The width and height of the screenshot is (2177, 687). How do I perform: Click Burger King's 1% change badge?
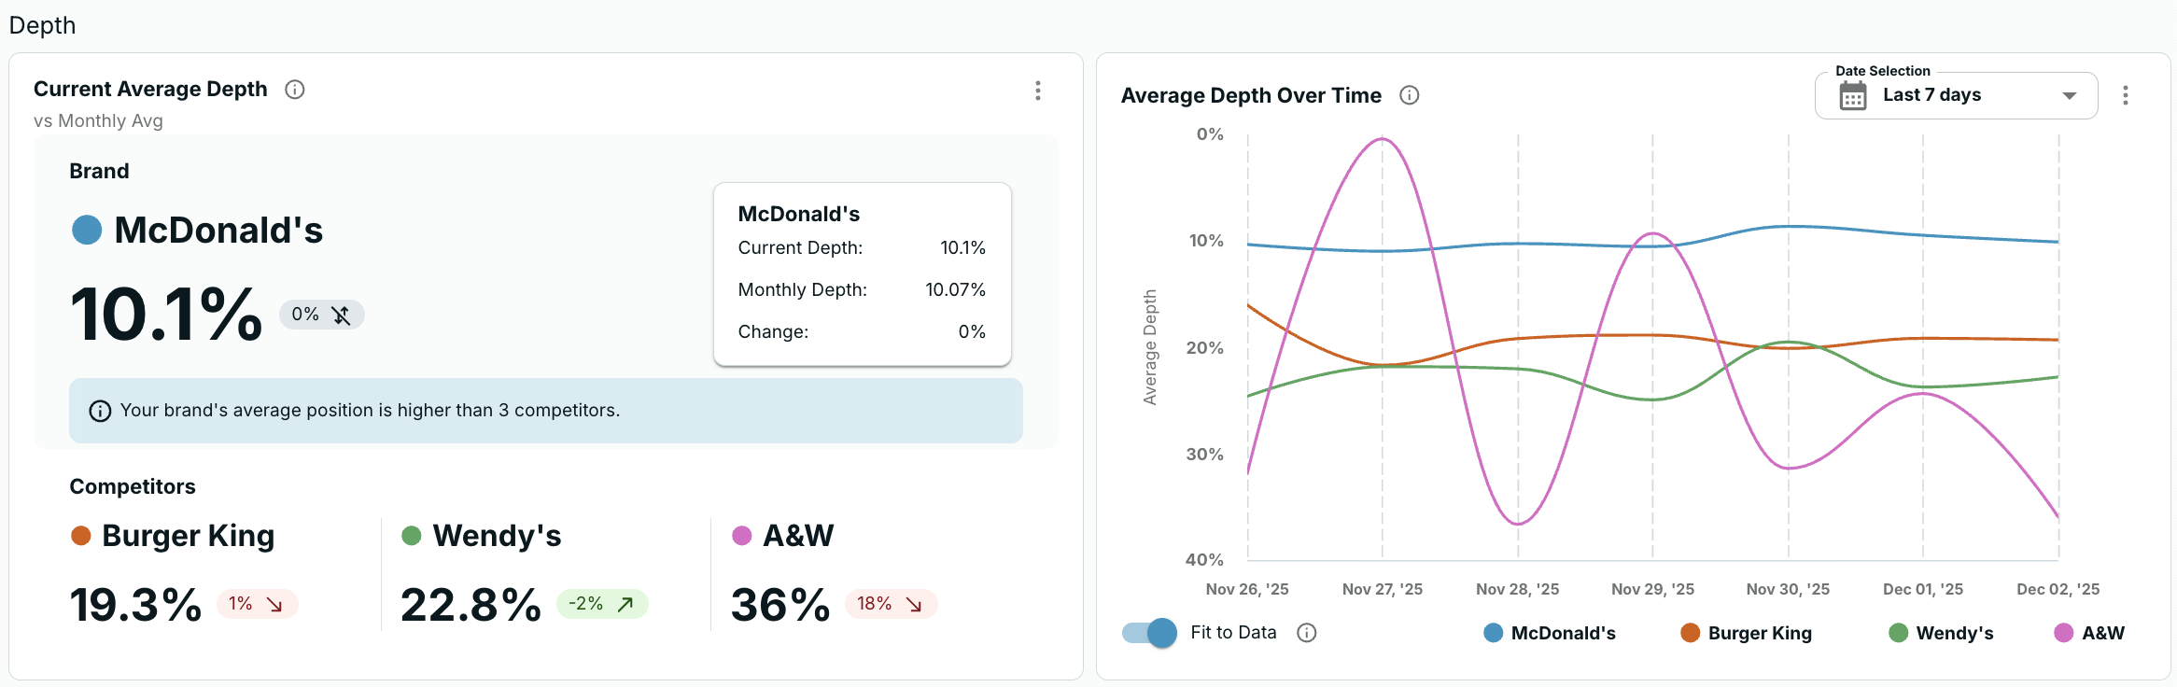click(x=257, y=605)
